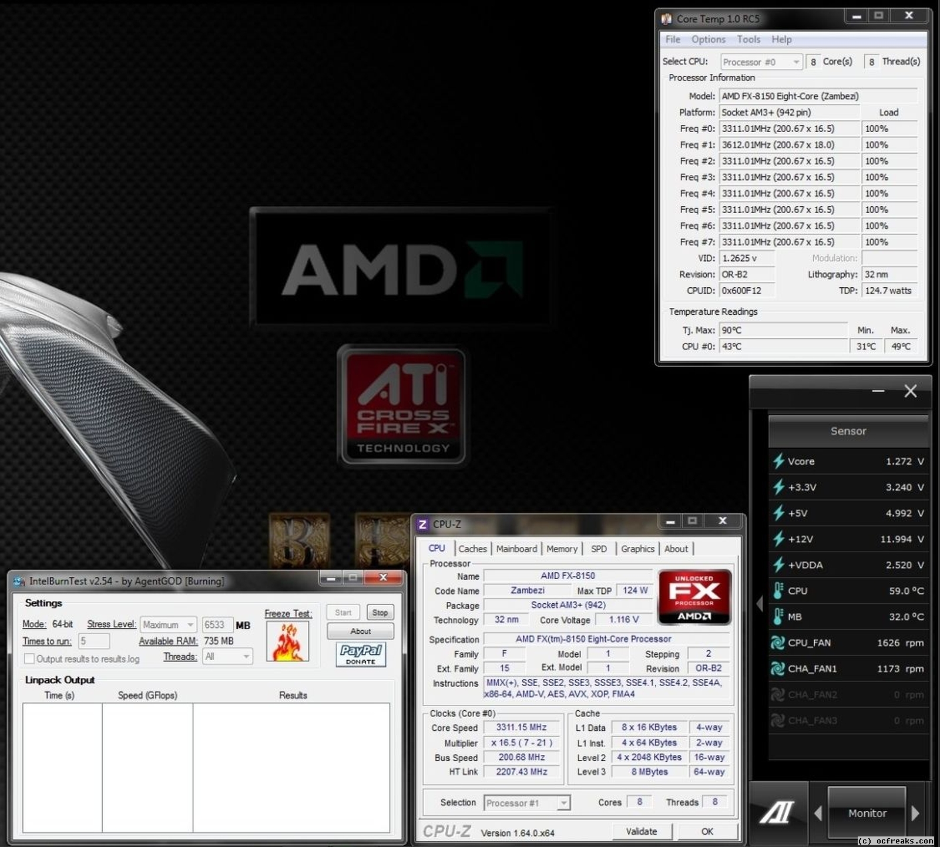Click the Validate button in CPU-Z
The image size is (940, 847).
[642, 831]
